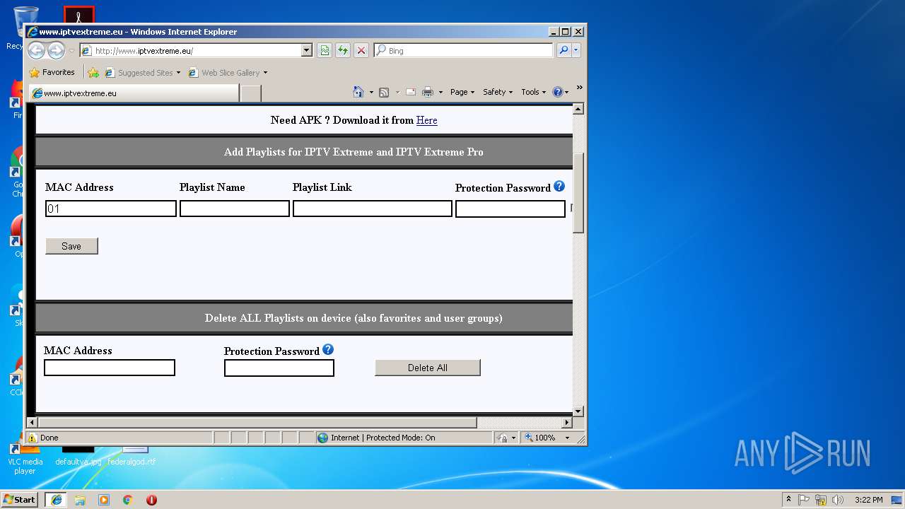Open the Favorites star button
This screenshot has width=905, height=509.
pyautogui.click(x=52, y=72)
